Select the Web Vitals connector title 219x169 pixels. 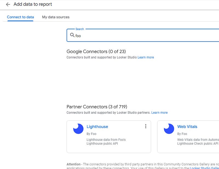coord(187,127)
